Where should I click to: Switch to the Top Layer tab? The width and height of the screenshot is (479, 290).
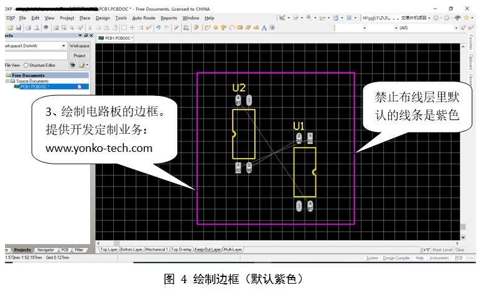click(108, 250)
